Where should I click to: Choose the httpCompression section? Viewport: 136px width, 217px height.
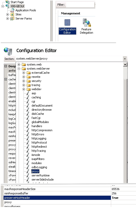click(42, 130)
